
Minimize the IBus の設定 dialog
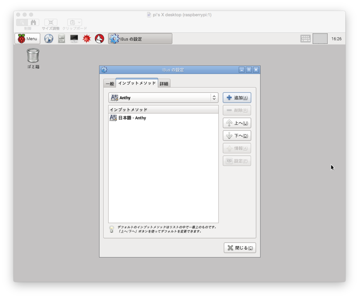[242, 70]
